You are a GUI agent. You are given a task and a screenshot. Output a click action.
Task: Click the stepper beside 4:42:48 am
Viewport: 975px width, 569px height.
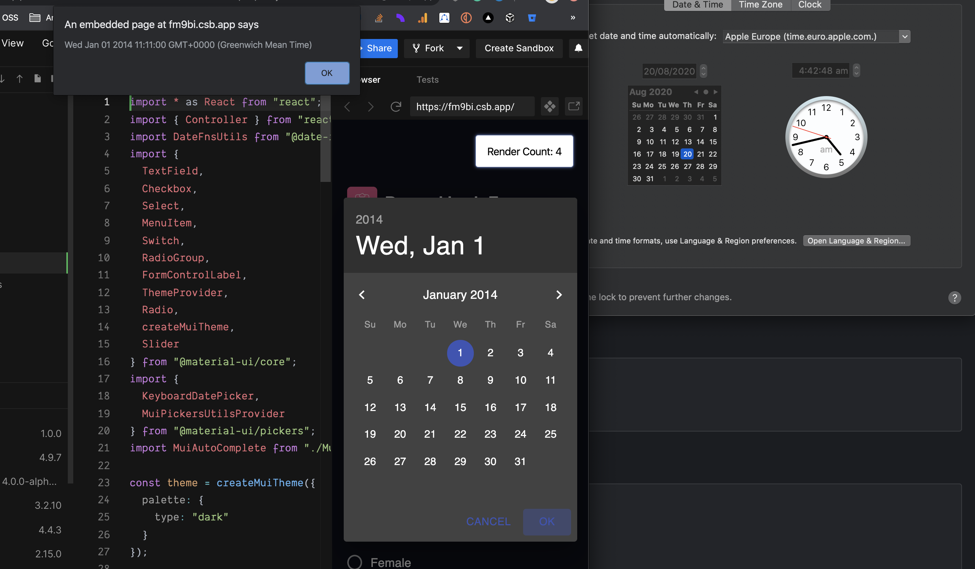click(x=856, y=70)
